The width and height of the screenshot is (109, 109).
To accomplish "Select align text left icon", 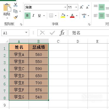I will click(x=96, y=16).
